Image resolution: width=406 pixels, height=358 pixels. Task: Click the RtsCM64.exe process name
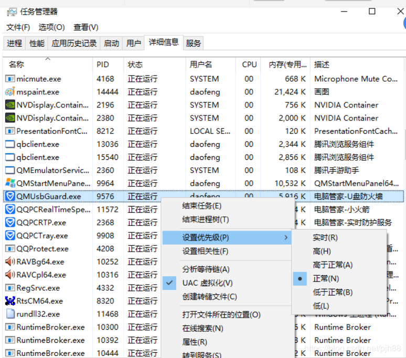click(40, 301)
